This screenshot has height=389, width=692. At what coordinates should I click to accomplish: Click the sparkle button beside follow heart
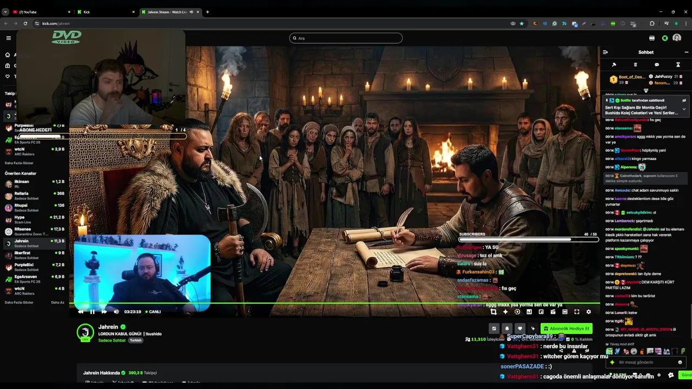click(533, 328)
